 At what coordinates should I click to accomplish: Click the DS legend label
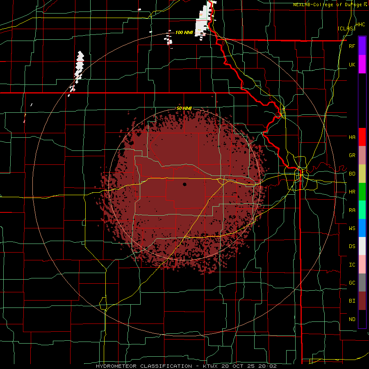tap(352, 246)
